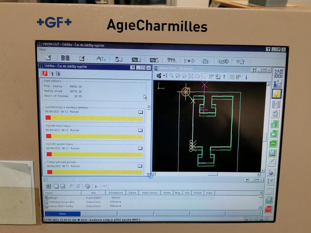Screen dimensions: 311x233
Task: Open the operator and shapes sidebar icon
Action: tap(277, 83)
